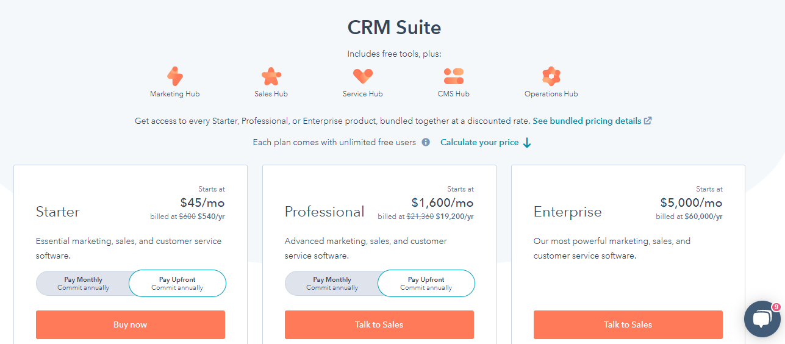Open See bundled pricing details link
785x344 pixels.
587,121
